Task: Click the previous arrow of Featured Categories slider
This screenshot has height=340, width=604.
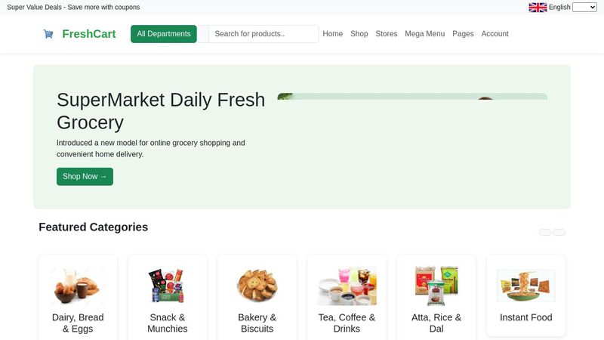Action: coord(544,232)
